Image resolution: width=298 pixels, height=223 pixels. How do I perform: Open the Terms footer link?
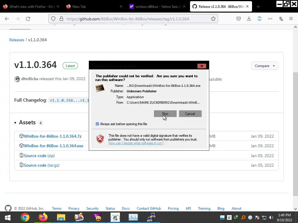pyautogui.click(x=57, y=208)
